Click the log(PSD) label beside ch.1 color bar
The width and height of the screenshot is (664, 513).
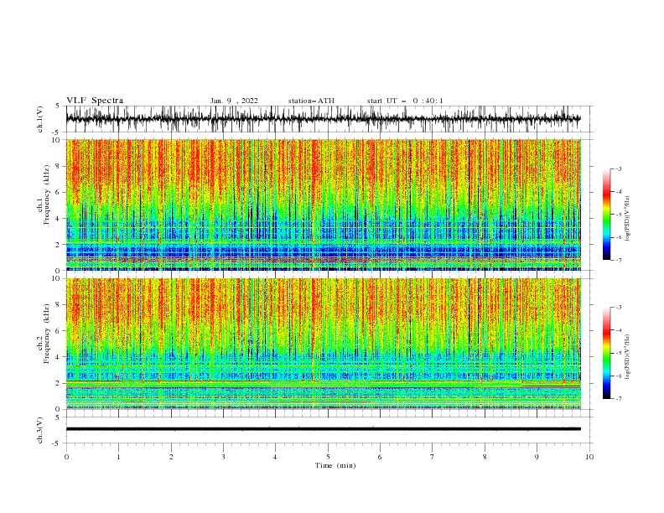[627, 219]
